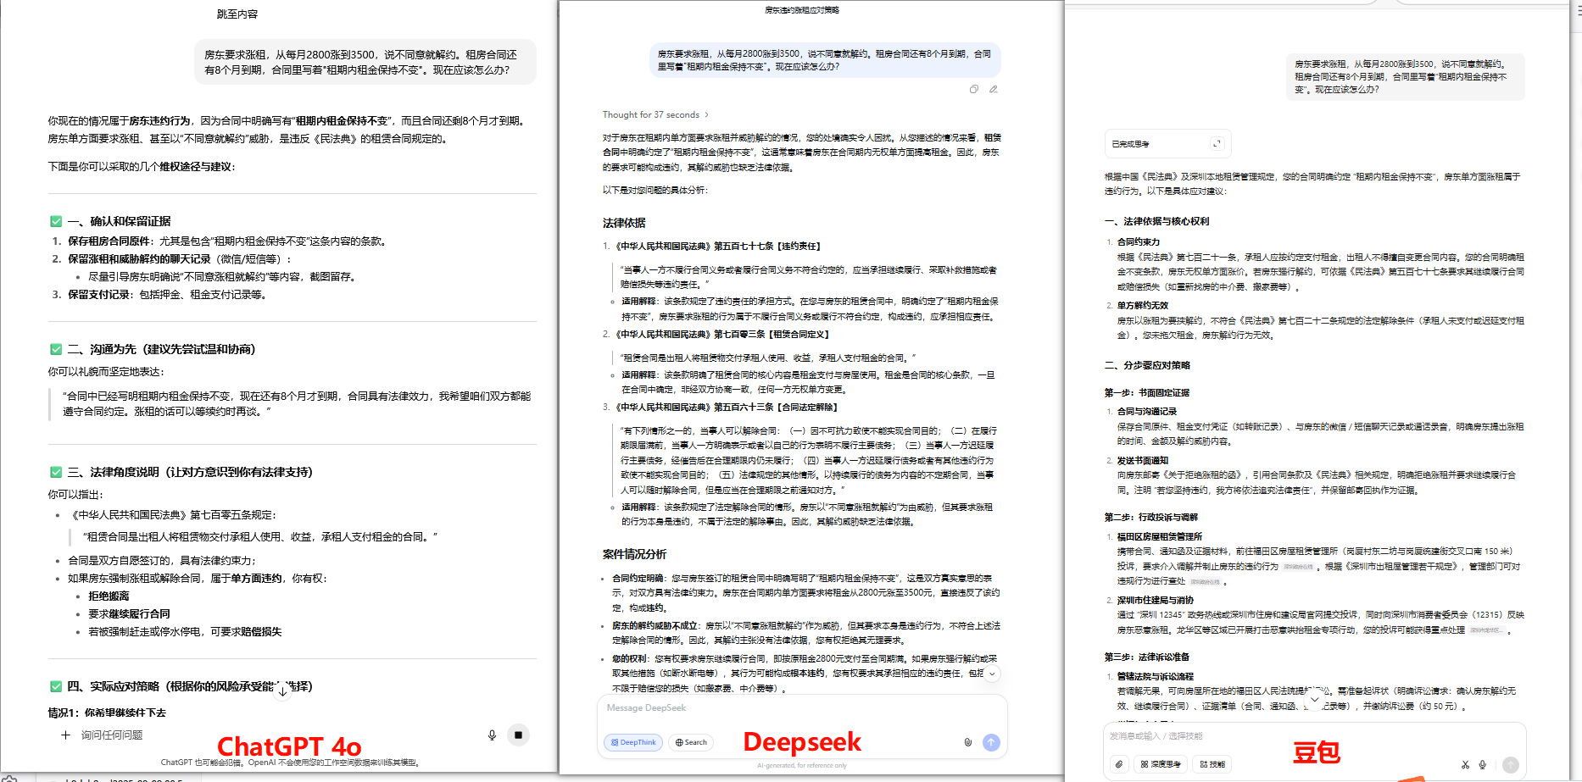Click the Doubao paperclip attachment icon
The height and width of the screenshot is (782, 1582).
pos(1119,764)
